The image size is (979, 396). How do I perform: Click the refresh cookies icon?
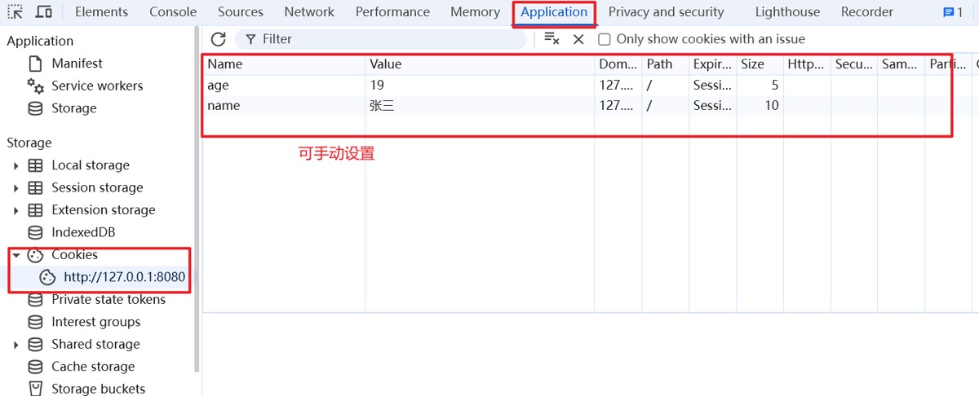(218, 39)
